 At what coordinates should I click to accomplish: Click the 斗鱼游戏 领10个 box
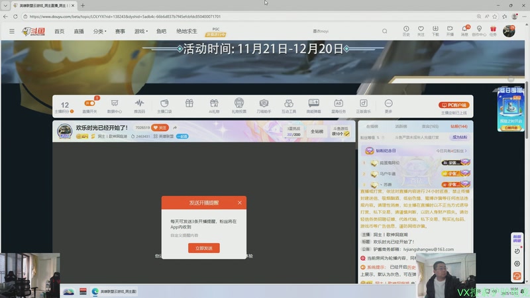(x=341, y=131)
